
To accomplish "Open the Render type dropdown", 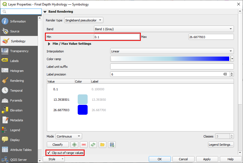I will pyautogui.click(x=83, y=20).
